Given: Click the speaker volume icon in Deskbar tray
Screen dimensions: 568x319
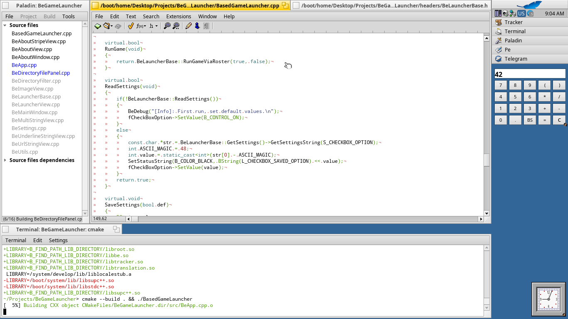Looking at the screenshot, I should 505,13.
